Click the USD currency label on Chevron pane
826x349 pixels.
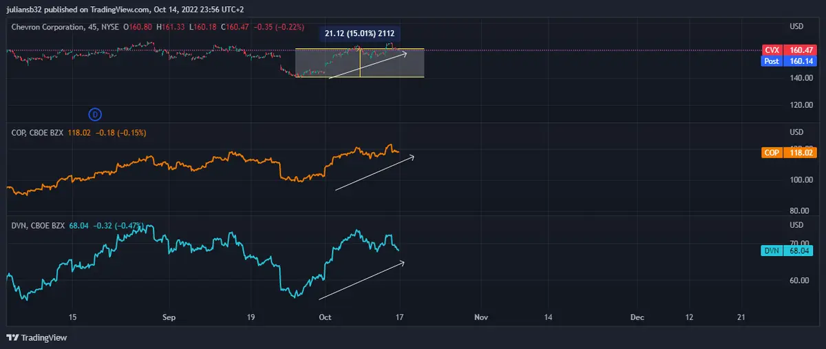click(796, 27)
